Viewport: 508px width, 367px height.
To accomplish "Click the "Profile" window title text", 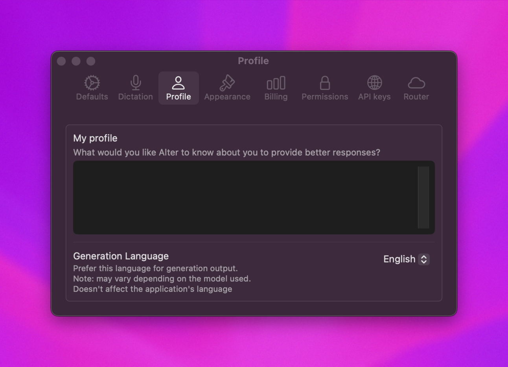I will [x=254, y=61].
